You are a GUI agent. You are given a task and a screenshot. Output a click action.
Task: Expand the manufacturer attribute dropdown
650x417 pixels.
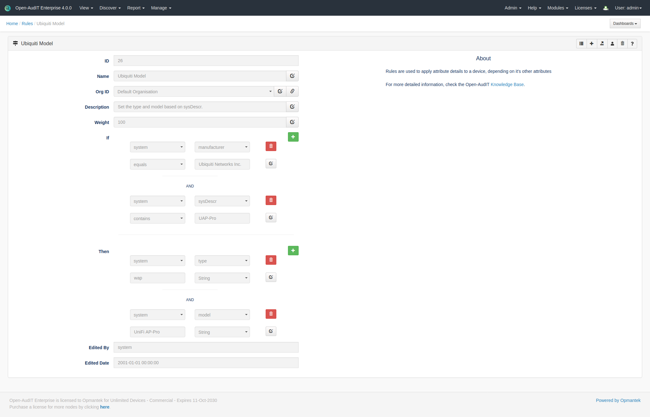tap(222, 147)
